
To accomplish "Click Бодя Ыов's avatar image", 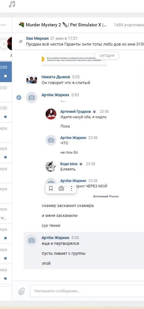I will tap(51, 166).
